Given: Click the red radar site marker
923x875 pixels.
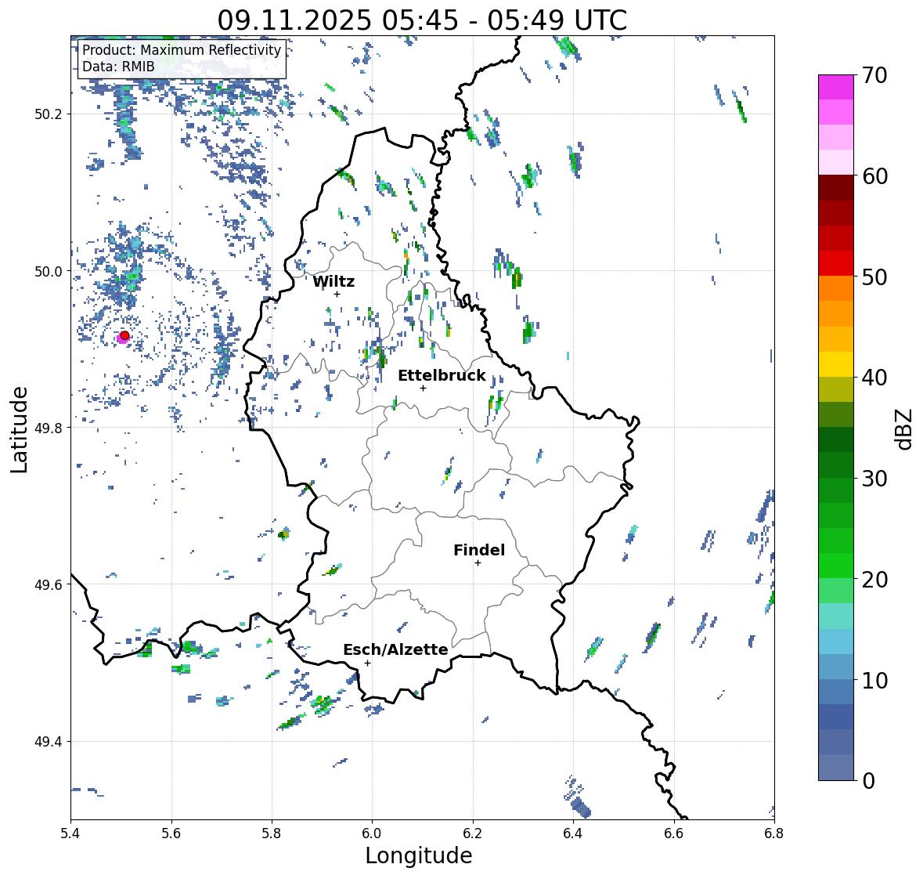Looking at the screenshot, I should click(x=124, y=335).
